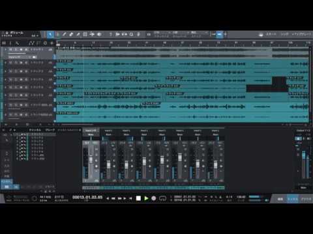Select the Mute tool
This screenshot has width=313, height=234.
[x=85, y=34]
